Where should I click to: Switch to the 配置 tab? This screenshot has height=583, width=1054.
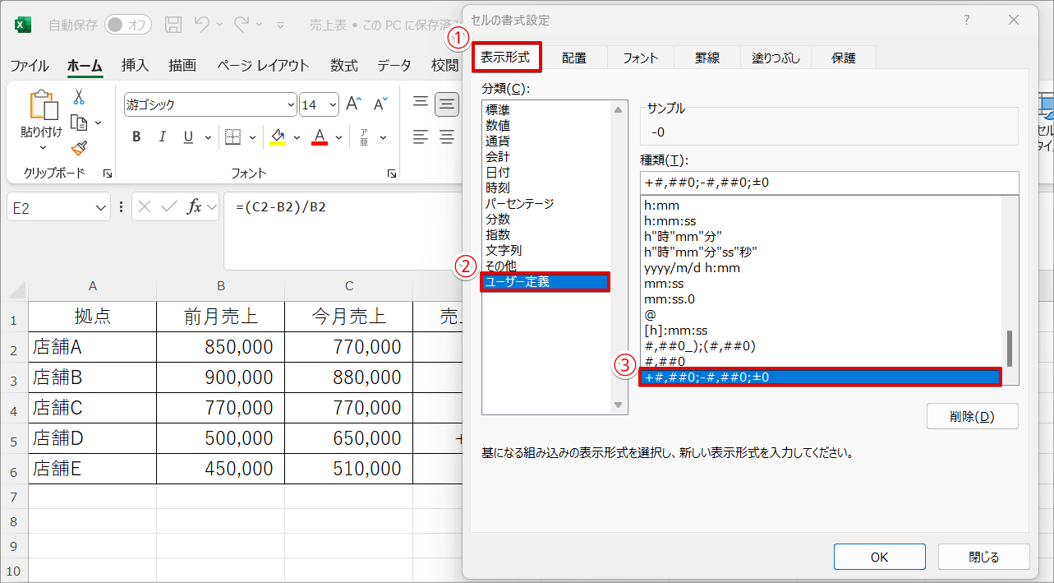click(574, 58)
